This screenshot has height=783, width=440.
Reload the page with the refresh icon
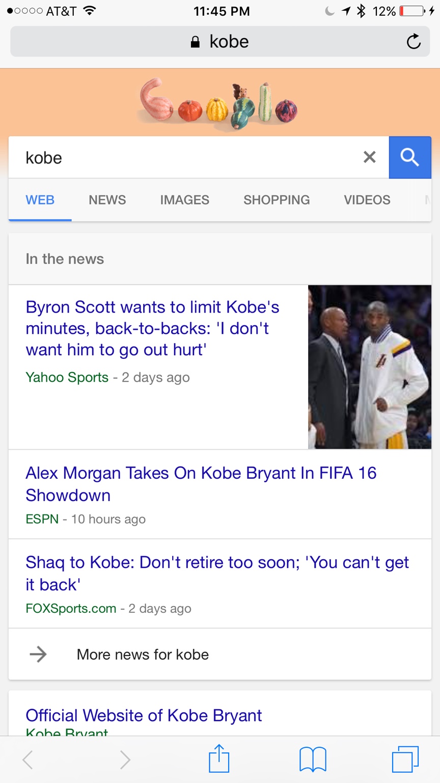[414, 41]
